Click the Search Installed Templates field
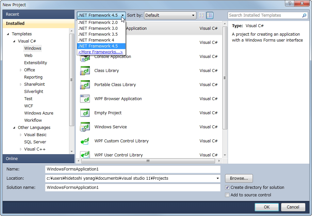This screenshot has height=216, width=312. (265, 15)
